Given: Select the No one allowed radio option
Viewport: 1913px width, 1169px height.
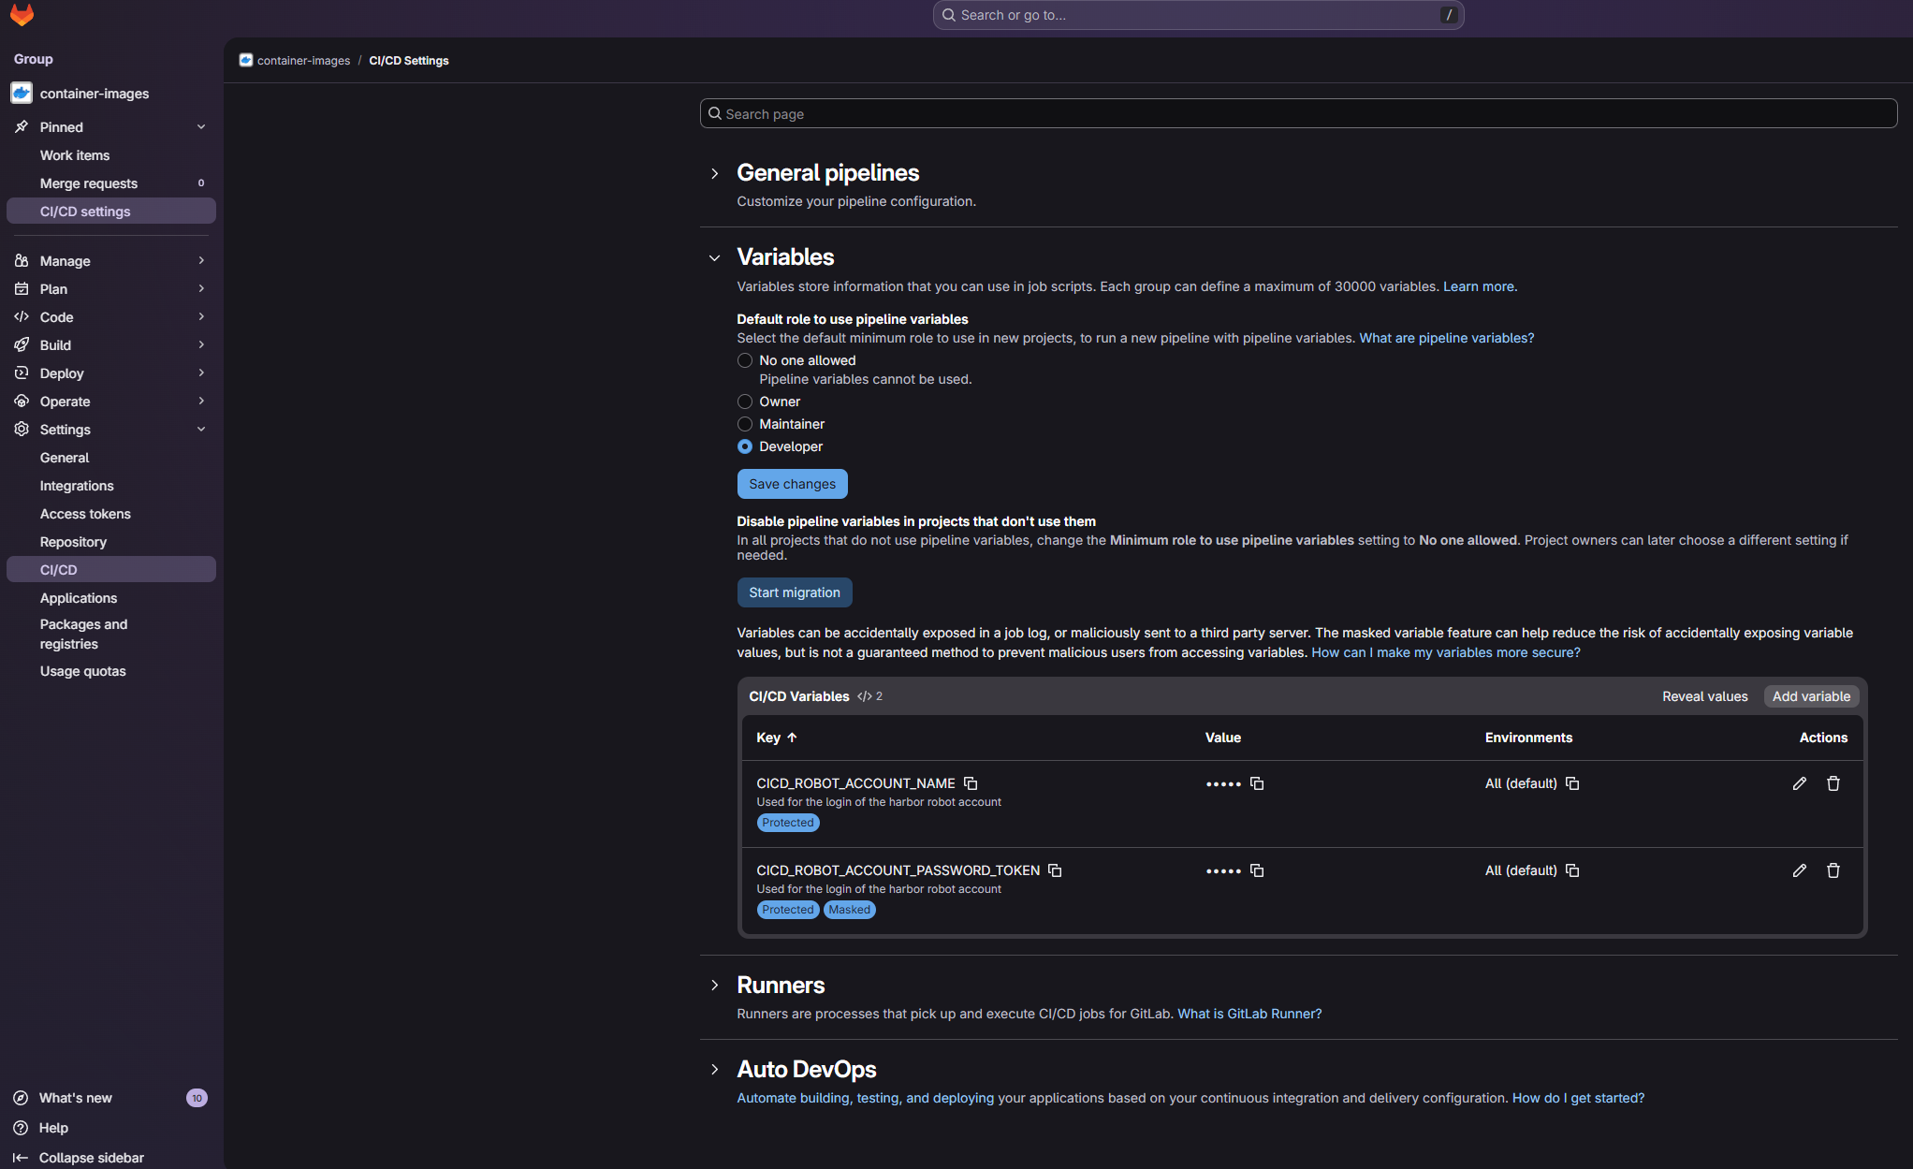Looking at the screenshot, I should (745, 360).
